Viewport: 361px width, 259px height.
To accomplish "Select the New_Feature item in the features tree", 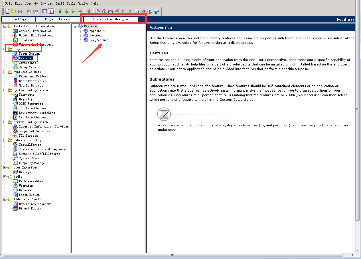I will 99,40.
